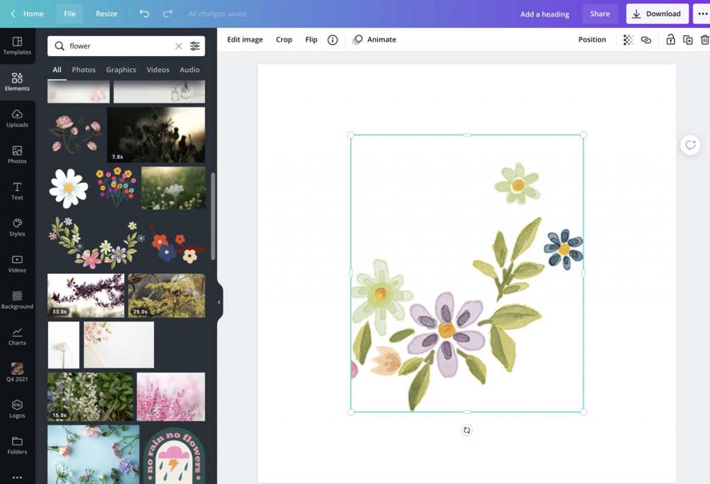Create a link for the selected element
710x484 pixels.
click(646, 40)
